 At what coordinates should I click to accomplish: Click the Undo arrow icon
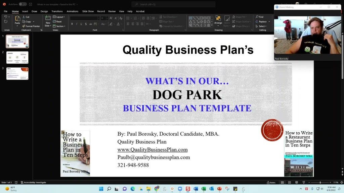click(6, 17)
